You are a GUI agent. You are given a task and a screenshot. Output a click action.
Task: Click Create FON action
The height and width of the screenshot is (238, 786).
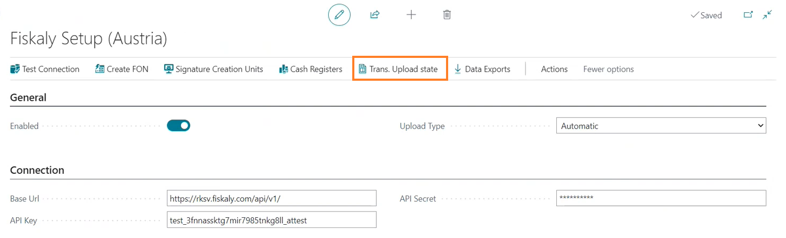(121, 69)
